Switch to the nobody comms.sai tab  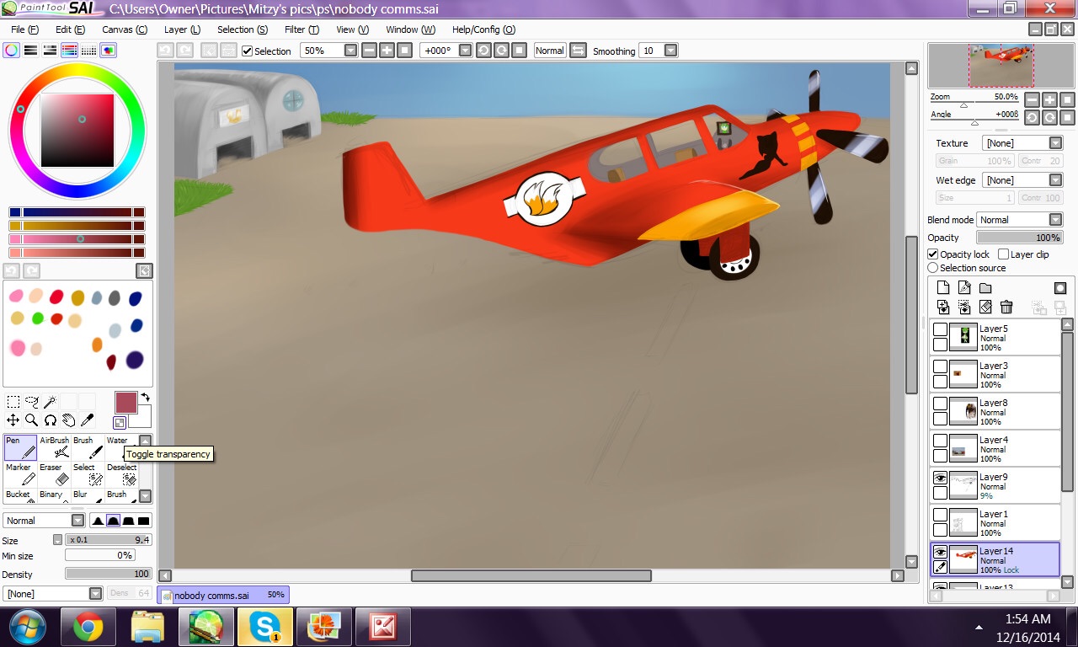(224, 595)
